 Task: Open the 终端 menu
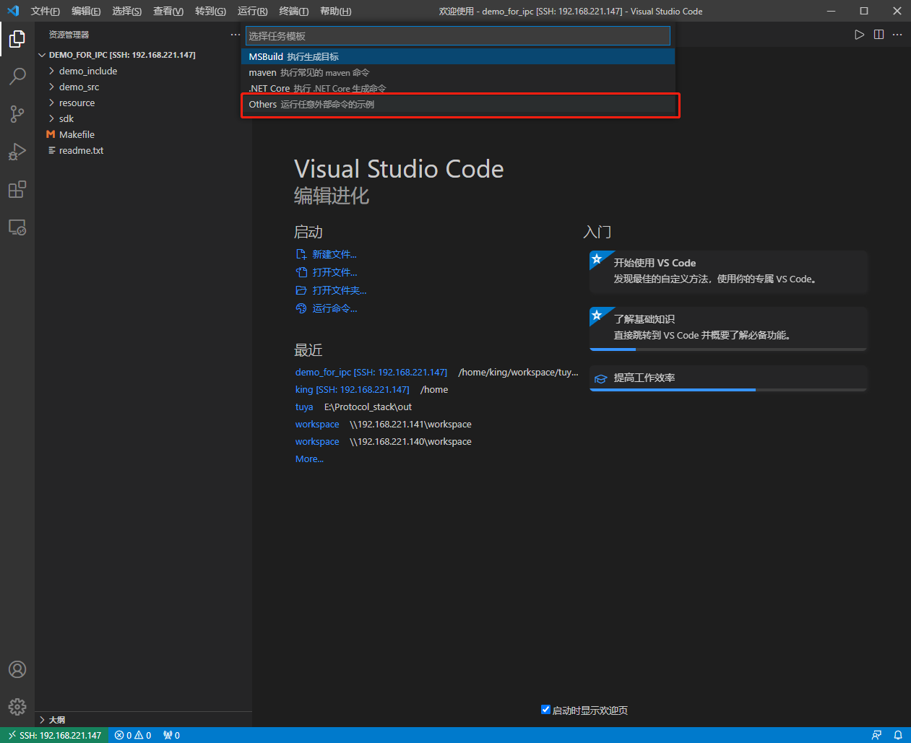coord(293,11)
